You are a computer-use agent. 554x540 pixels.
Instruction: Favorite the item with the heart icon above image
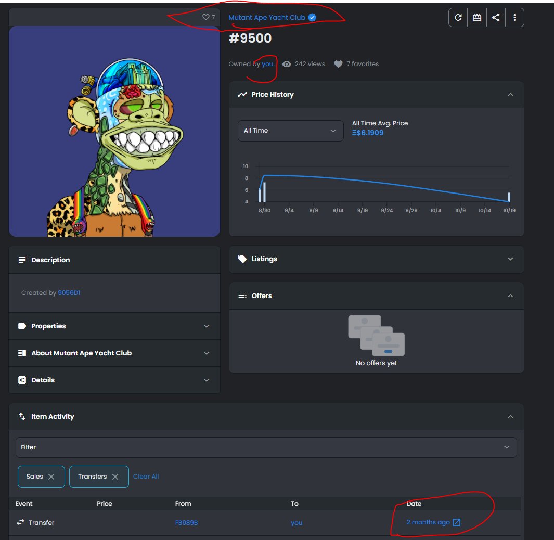205,17
